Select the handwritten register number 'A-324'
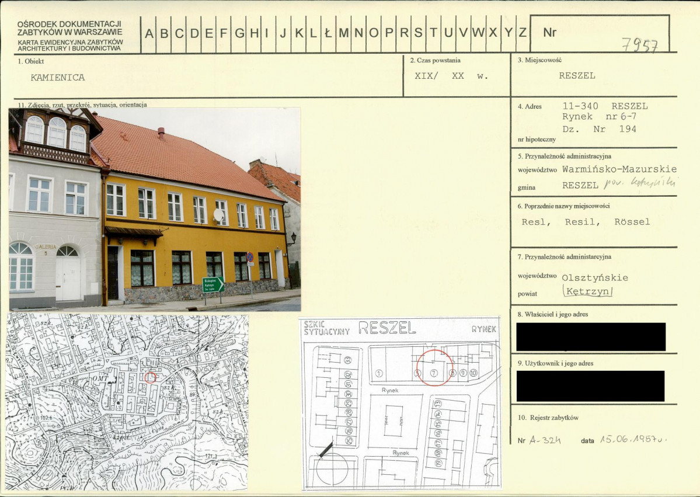This screenshot has height=497, width=700. point(545,440)
